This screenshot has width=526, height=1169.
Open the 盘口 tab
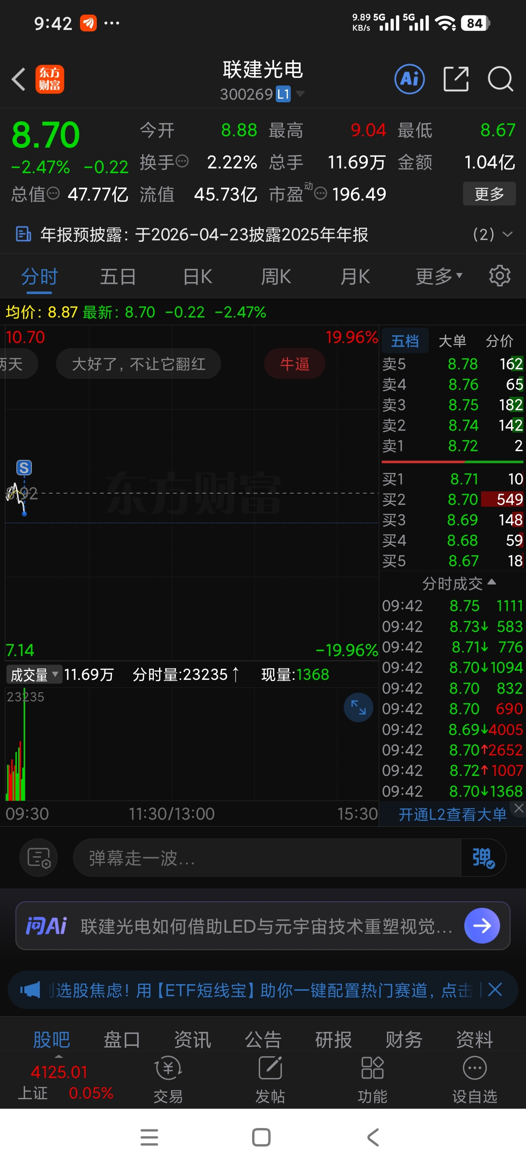pos(122,1039)
